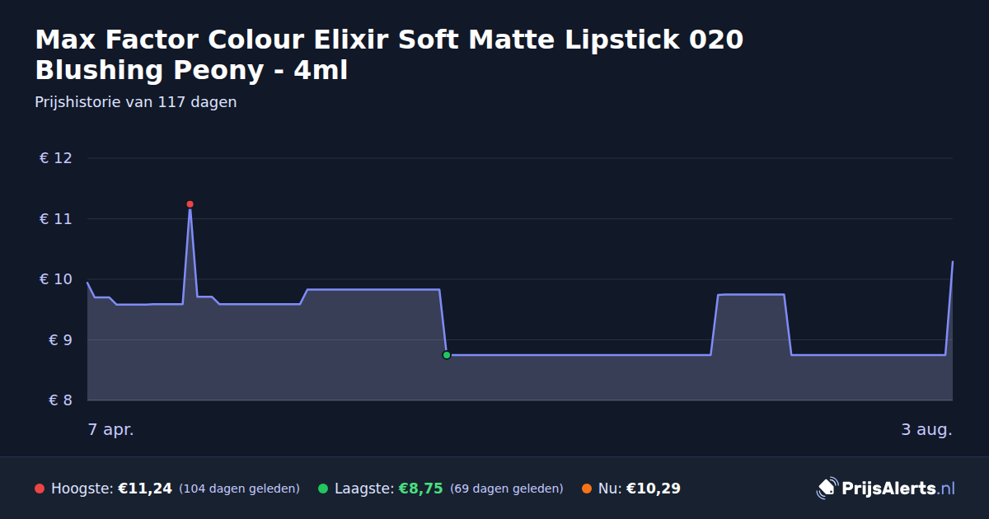Image resolution: width=989 pixels, height=519 pixels.
Task: Open the PrijsAlerts.nl brand link
Action: click(x=886, y=489)
